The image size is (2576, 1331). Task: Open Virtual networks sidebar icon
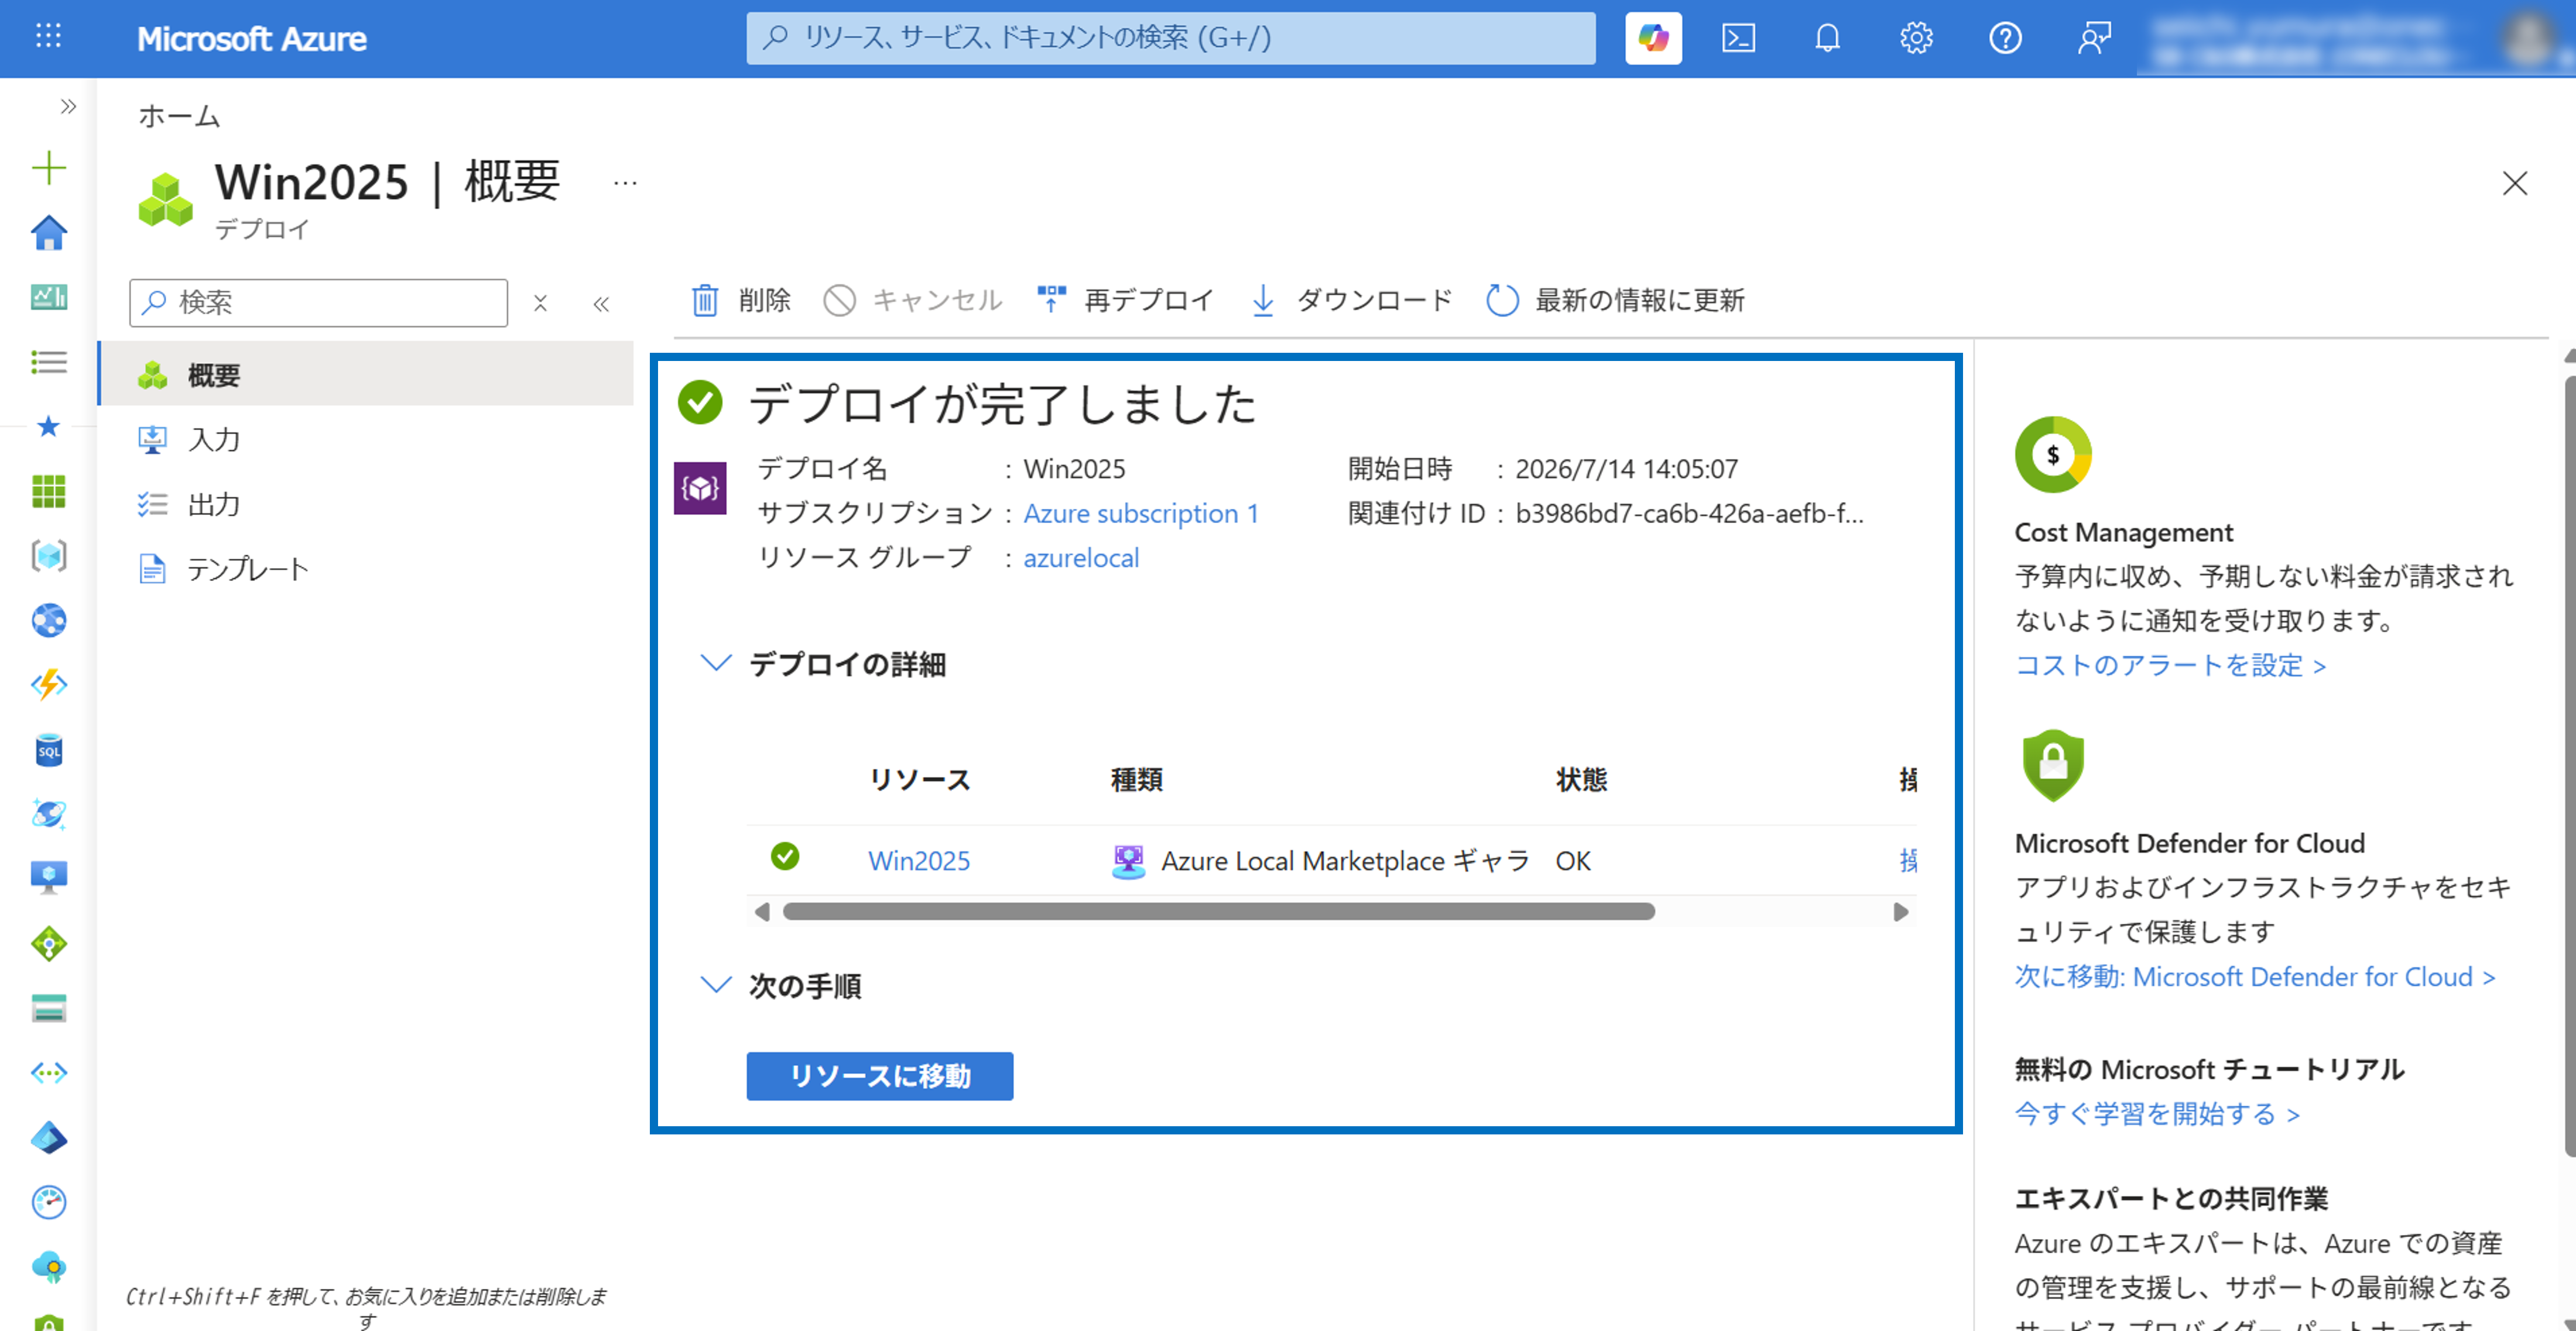click(48, 1072)
